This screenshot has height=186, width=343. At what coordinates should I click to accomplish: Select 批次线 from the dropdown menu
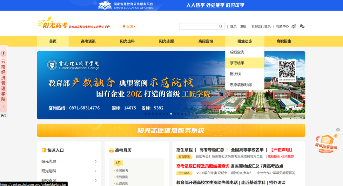click(x=245, y=74)
